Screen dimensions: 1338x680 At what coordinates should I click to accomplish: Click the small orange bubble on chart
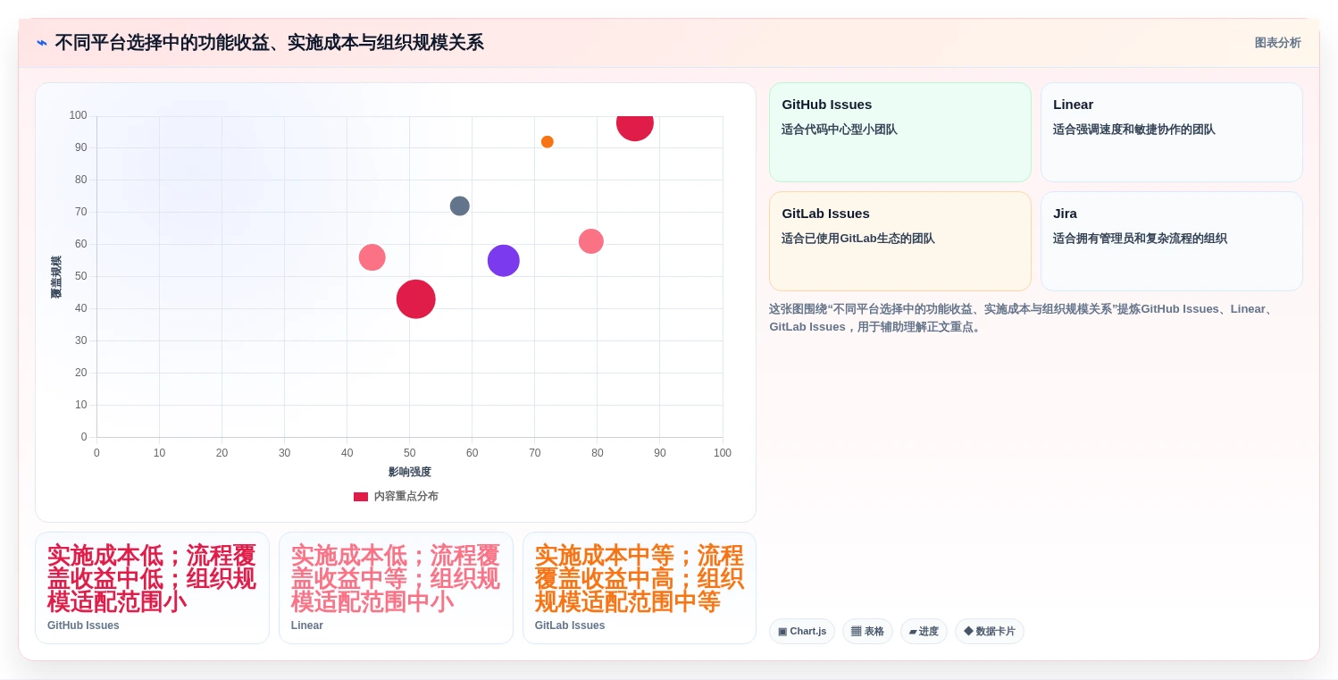tap(548, 142)
